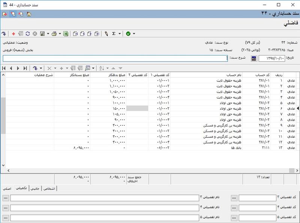The height and width of the screenshot is (223, 300).
Task: Open the calendar picker beside the date field
Action: point(254,59)
